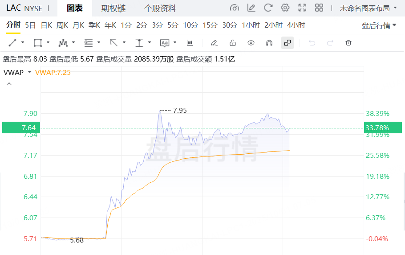Select the line drawing tool
Screen dimensions: 405x255
[x=12, y=43]
